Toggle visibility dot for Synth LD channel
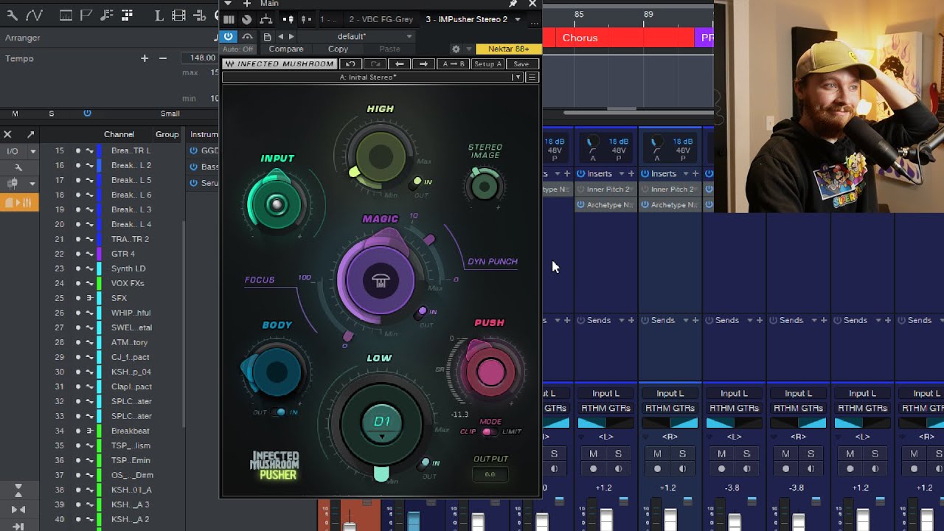This screenshot has width=944, height=531. point(78,268)
